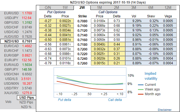The height and width of the screenshot is (112, 180).
Task: Click the 0.7160 strike row
Action: (82, 40)
